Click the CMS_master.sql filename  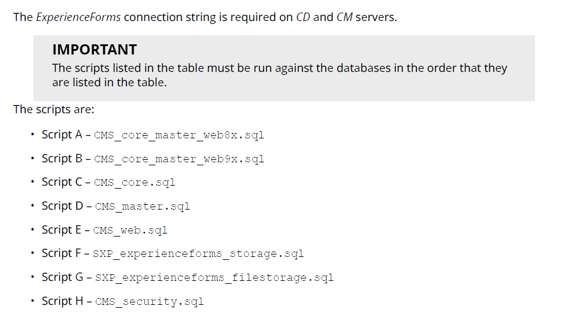click(x=142, y=207)
